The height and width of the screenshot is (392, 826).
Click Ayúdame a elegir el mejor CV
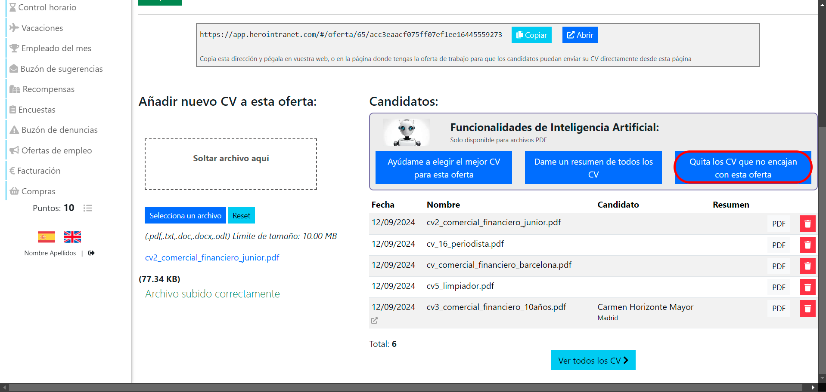coord(444,168)
